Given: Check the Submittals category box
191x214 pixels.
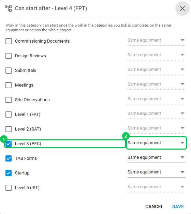Looking at the screenshot, I should [9, 71].
